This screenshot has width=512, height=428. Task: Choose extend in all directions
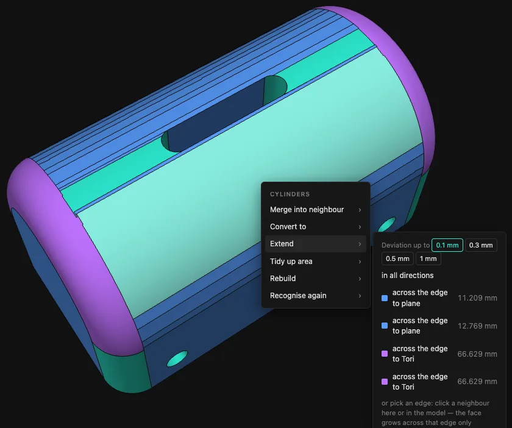coord(408,276)
